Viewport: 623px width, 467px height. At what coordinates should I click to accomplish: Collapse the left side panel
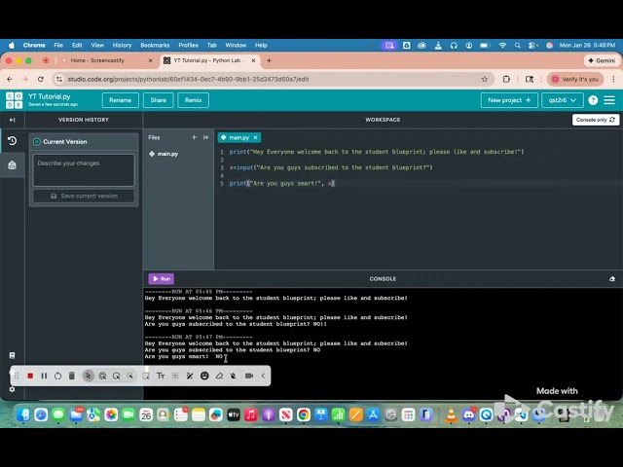pos(12,120)
